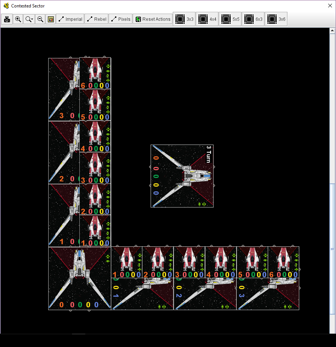Select the large A-wing piece at bottom left
The height and width of the screenshot is (347, 336).
click(79, 278)
